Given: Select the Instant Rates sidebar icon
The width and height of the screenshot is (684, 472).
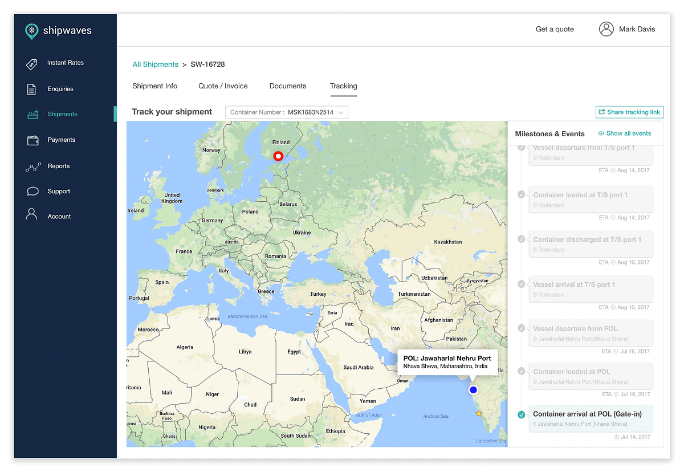Looking at the screenshot, I should 31,63.
